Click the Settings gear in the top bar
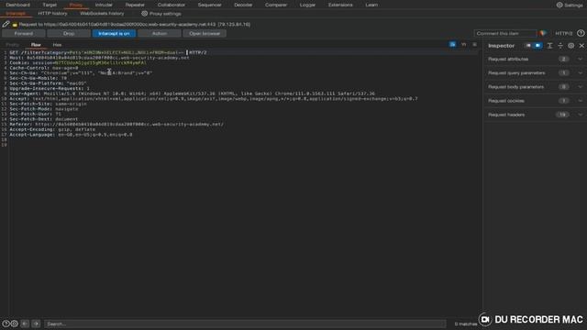The width and height of the screenshot is (587, 330). (x=559, y=5)
